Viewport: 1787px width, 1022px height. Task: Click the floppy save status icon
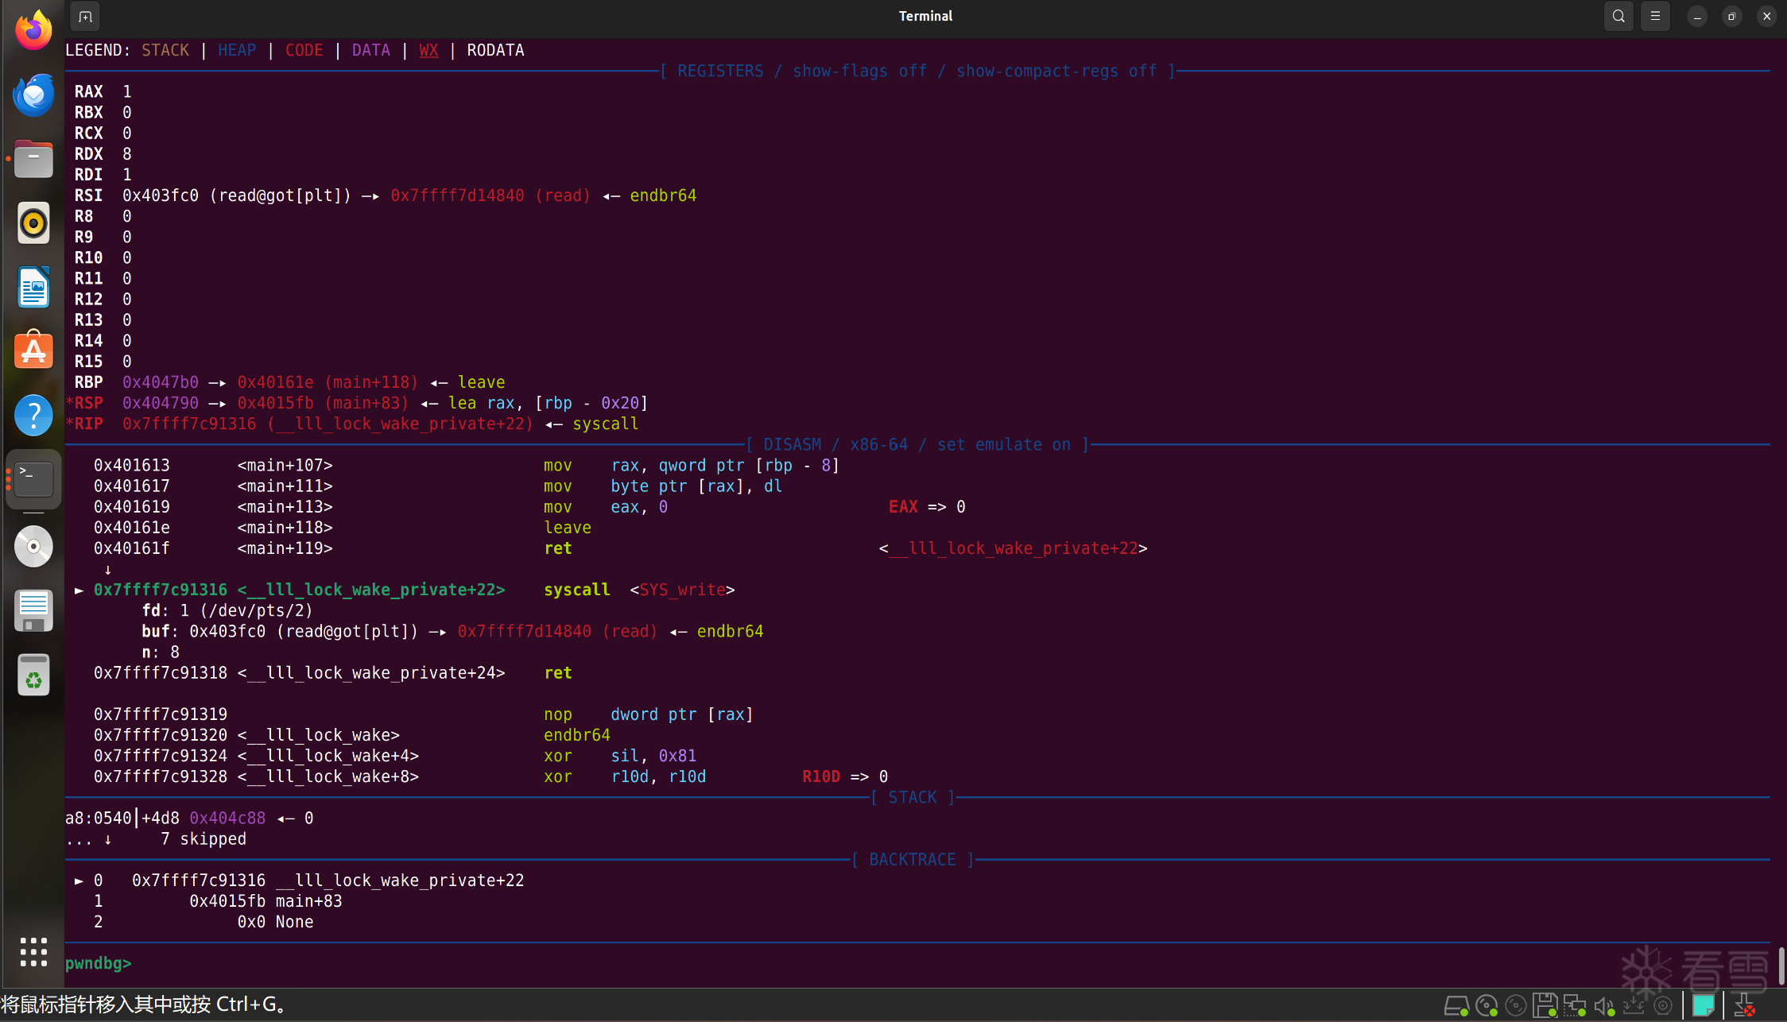tap(1545, 1006)
